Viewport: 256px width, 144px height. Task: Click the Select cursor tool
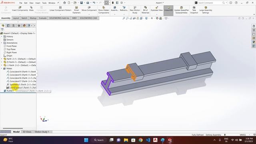pos(106,3)
